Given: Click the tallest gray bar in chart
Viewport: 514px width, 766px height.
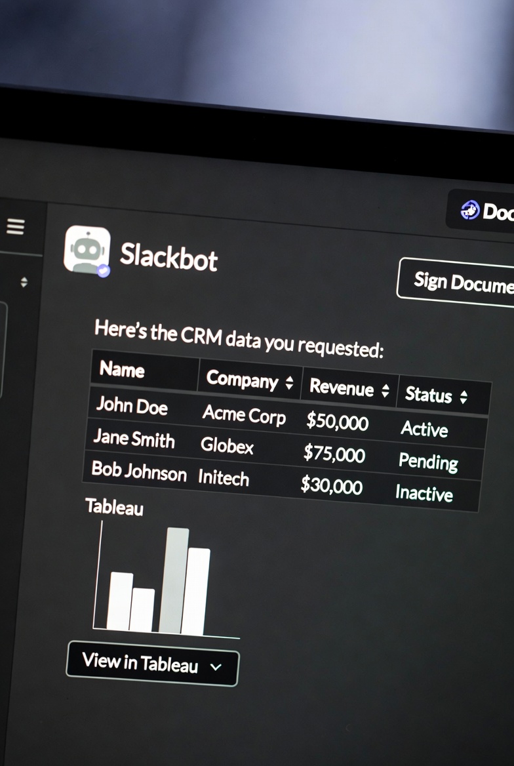Looking at the screenshot, I should point(174,580).
